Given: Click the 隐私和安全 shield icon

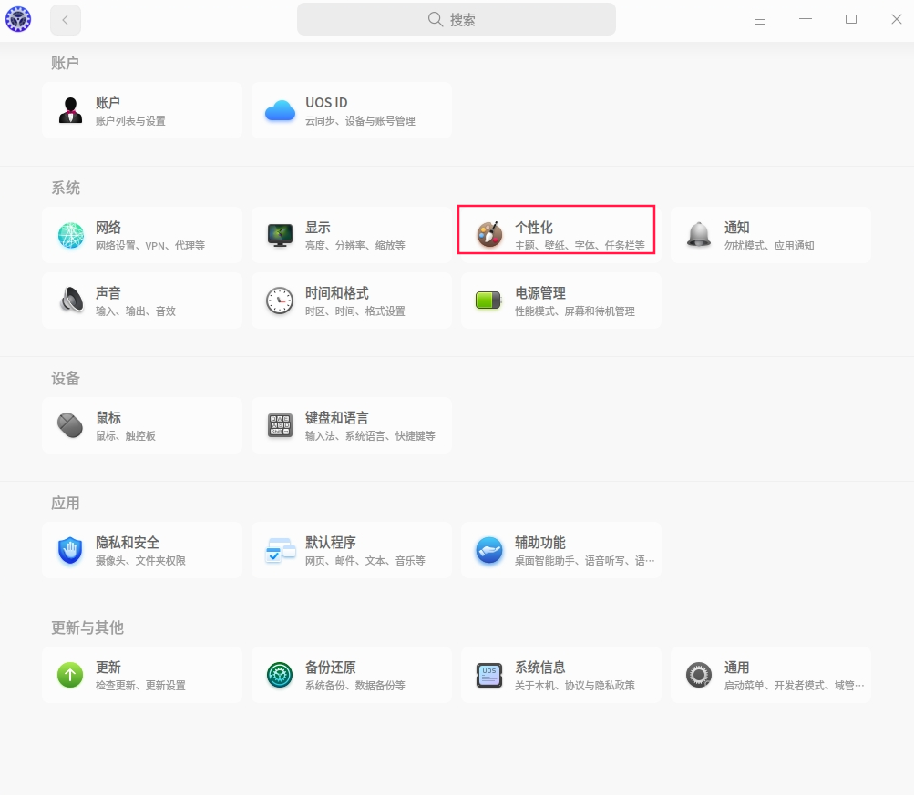Looking at the screenshot, I should [x=70, y=550].
